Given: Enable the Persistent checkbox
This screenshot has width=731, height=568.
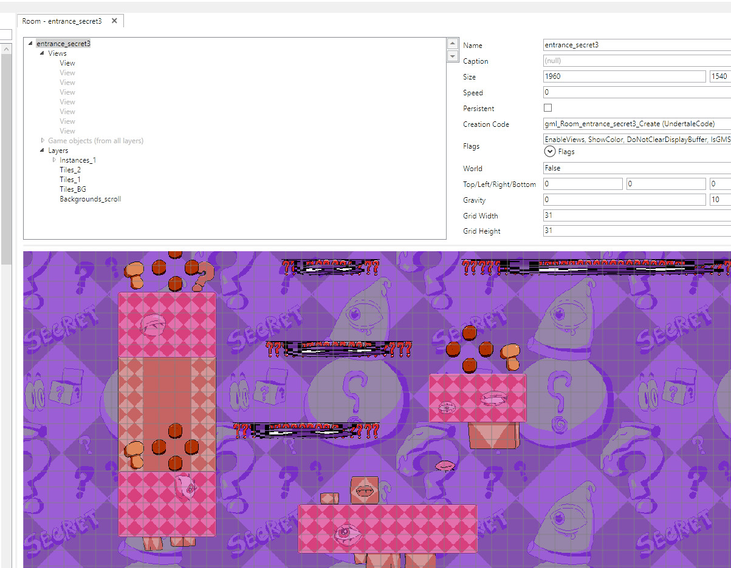Looking at the screenshot, I should [547, 107].
